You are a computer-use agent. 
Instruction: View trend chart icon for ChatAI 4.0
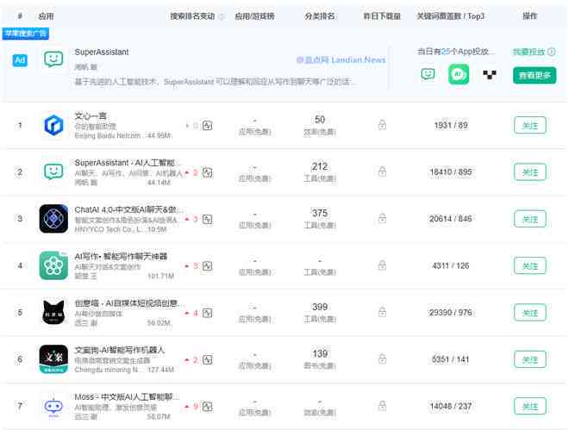tap(207, 220)
